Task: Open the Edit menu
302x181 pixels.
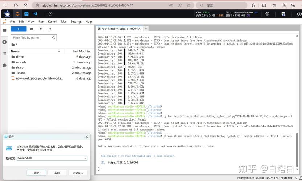Action: (x=21, y=22)
